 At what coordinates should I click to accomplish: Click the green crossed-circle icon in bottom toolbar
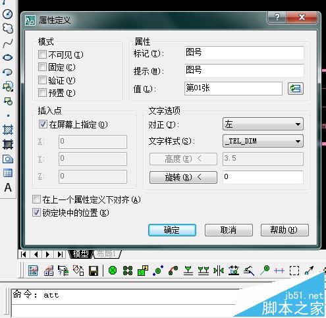click(x=113, y=271)
